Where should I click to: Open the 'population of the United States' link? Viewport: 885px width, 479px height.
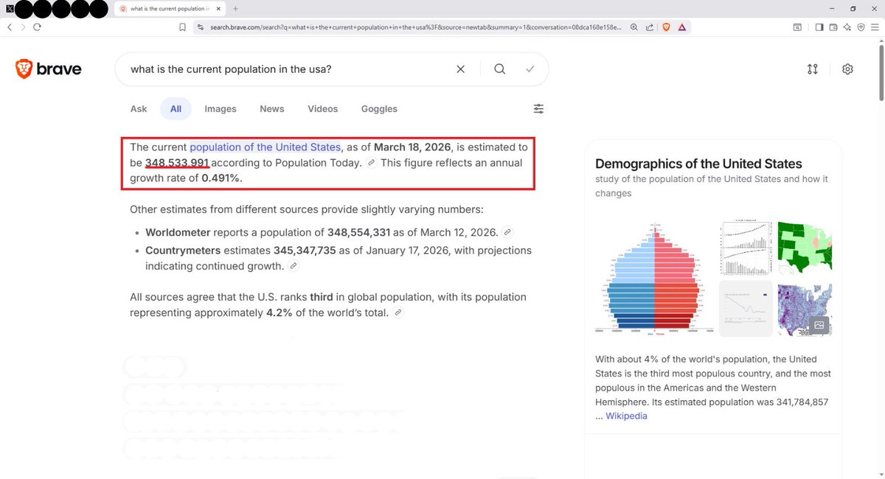[265, 147]
